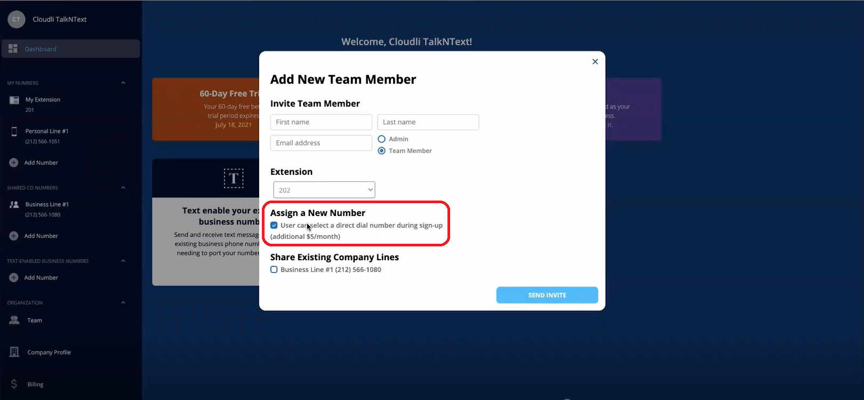
Task: Click the Send Invite button
Action: [x=547, y=295]
